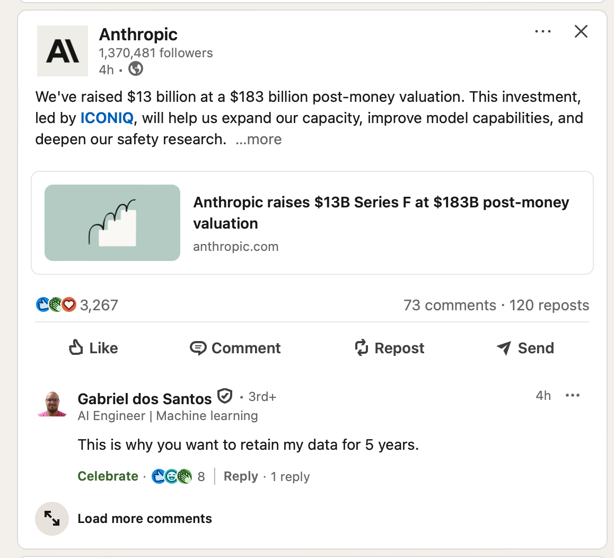Screen dimensions: 614x558
Task: Open Gabriel dos Santos's profile photo
Action: point(52,404)
